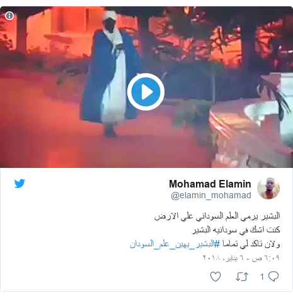This screenshot has width=293, height=298.
Task: Click the second line of tweet text
Action: pyautogui.click(x=236, y=230)
